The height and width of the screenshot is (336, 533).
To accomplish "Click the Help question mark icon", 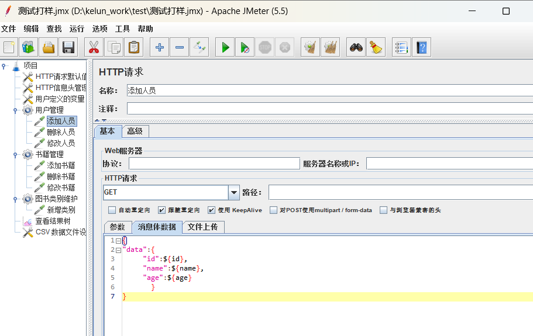I will pyautogui.click(x=421, y=47).
